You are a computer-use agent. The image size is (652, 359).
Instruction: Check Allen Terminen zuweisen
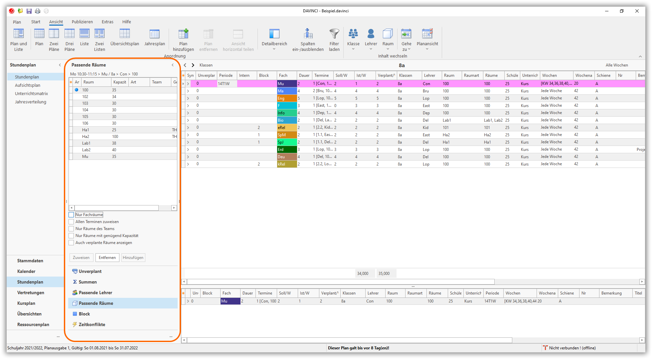point(71,222)
